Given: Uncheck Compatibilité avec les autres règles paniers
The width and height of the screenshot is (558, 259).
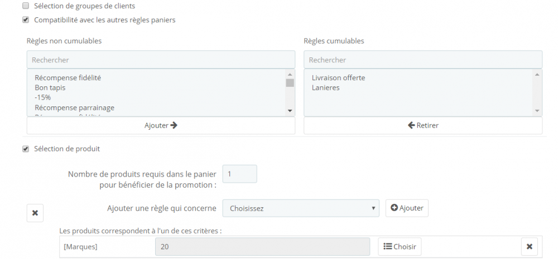Looking at the screenshot, I should click(x=26, y=20).
